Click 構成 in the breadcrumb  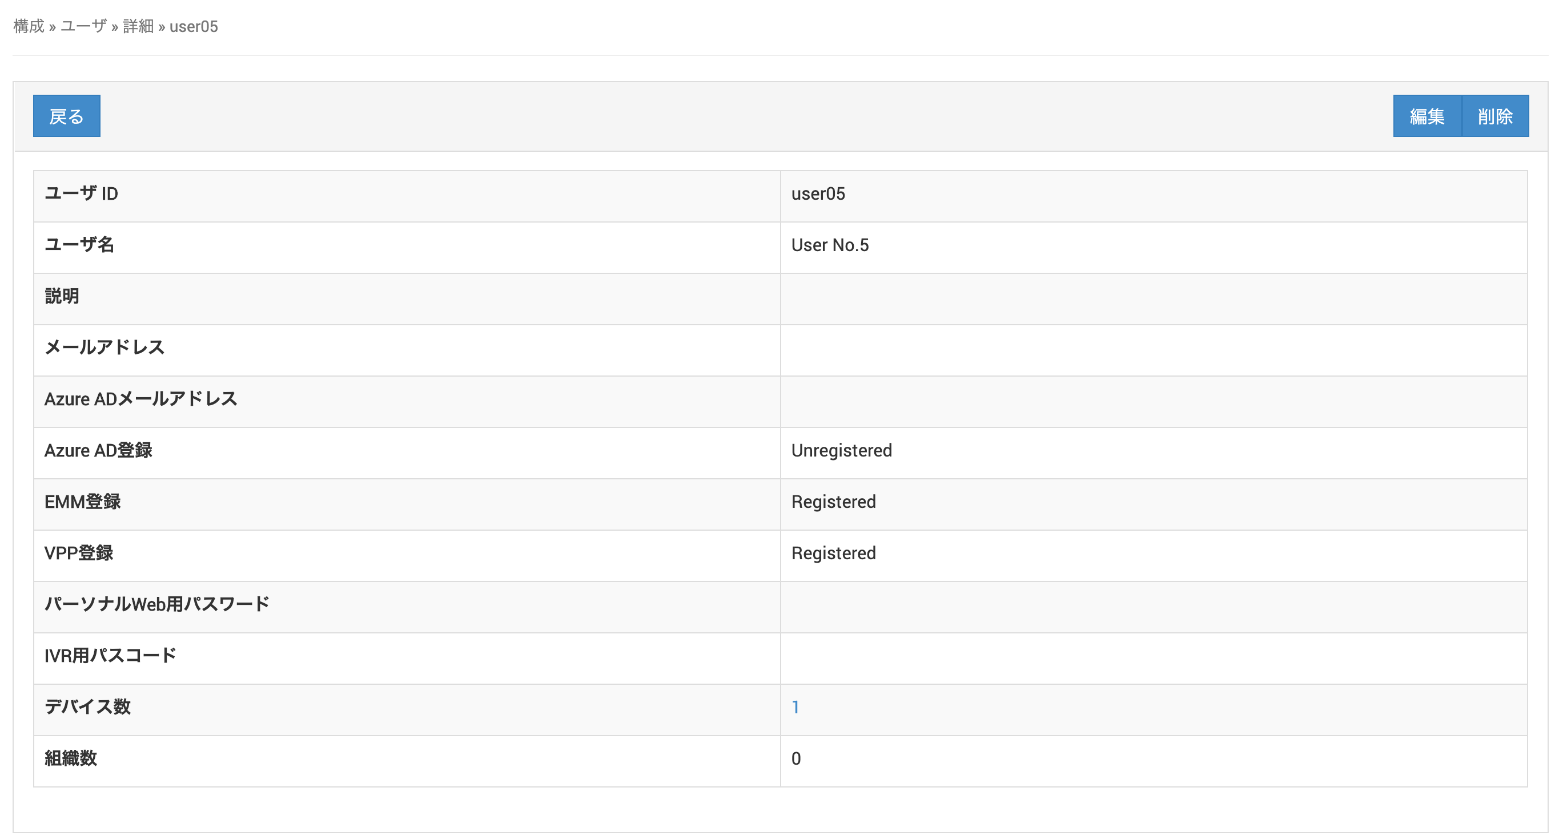click(x=29, y=27)
